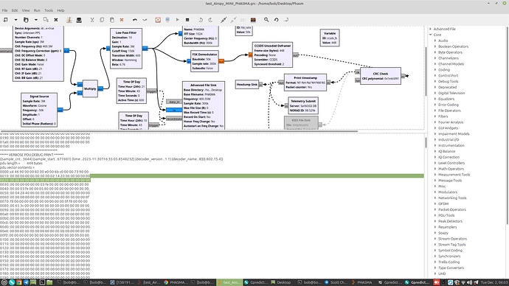Expand the Audio block category
509x286 pixels.
coord(435,41)
